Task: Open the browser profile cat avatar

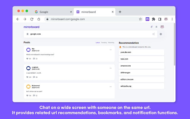Action: tap(166, 19)
